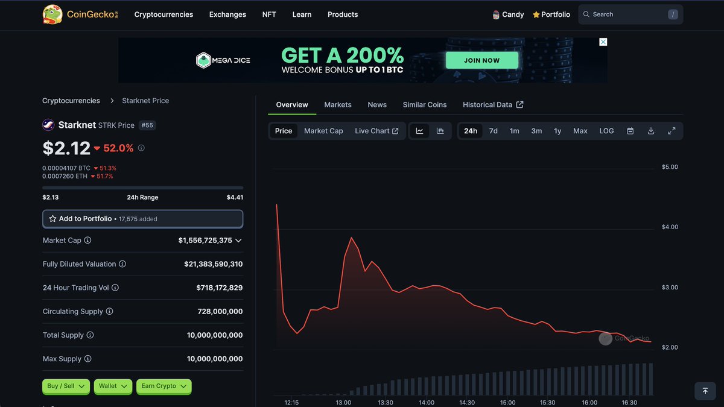Screen dimensions: 724x407
Task: Go to Cryptocurrencies breadcrumb link
Action: 71,101
